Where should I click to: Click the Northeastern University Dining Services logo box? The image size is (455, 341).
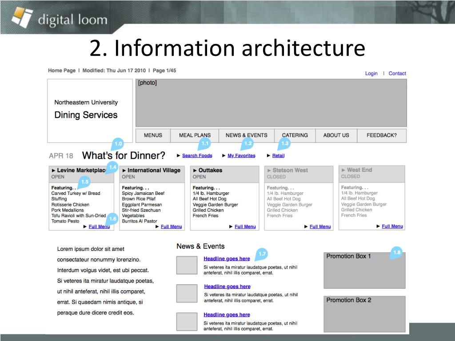90,111
